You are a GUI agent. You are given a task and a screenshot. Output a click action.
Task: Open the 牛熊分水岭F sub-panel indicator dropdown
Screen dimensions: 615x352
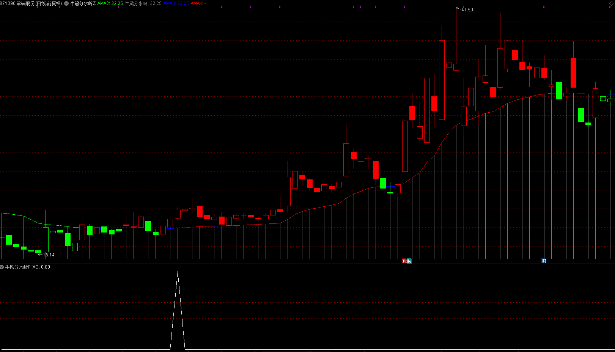pos(2,267)
